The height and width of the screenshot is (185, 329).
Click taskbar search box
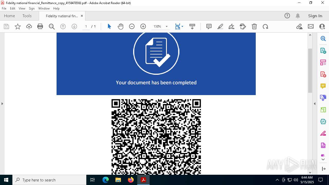49,180
